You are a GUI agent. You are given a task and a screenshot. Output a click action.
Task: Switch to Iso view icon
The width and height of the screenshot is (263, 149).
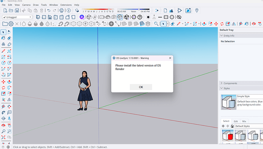tap(38, 17)
